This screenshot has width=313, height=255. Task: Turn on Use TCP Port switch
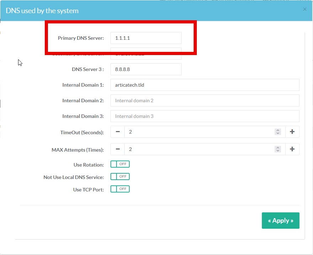120,189
